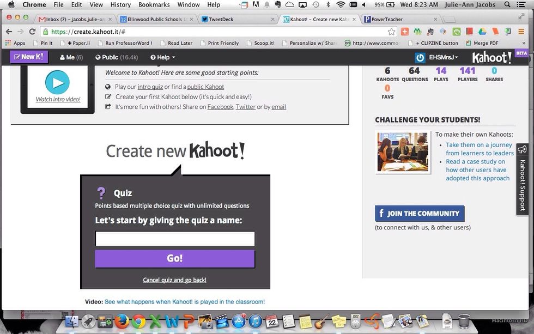The width and height of the screenshot is (534, 334).
Task: Open the Trash in the Dock
Action: pyautogui.click(x=464, y=321)
